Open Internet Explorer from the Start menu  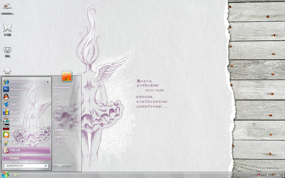tap(27, 82)
